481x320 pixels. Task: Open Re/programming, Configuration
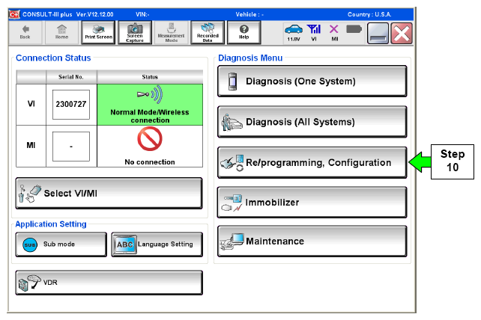click(312, 162)
